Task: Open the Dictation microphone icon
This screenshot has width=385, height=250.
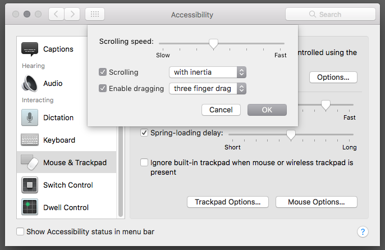Action: tap(30, 117)
